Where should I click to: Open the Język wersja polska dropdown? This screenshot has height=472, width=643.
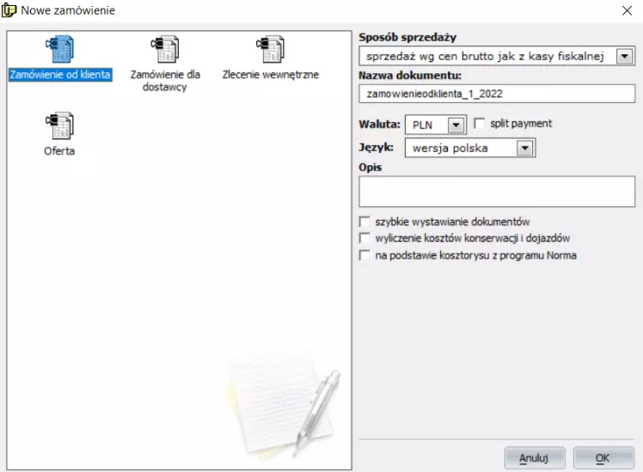[525, 148]
